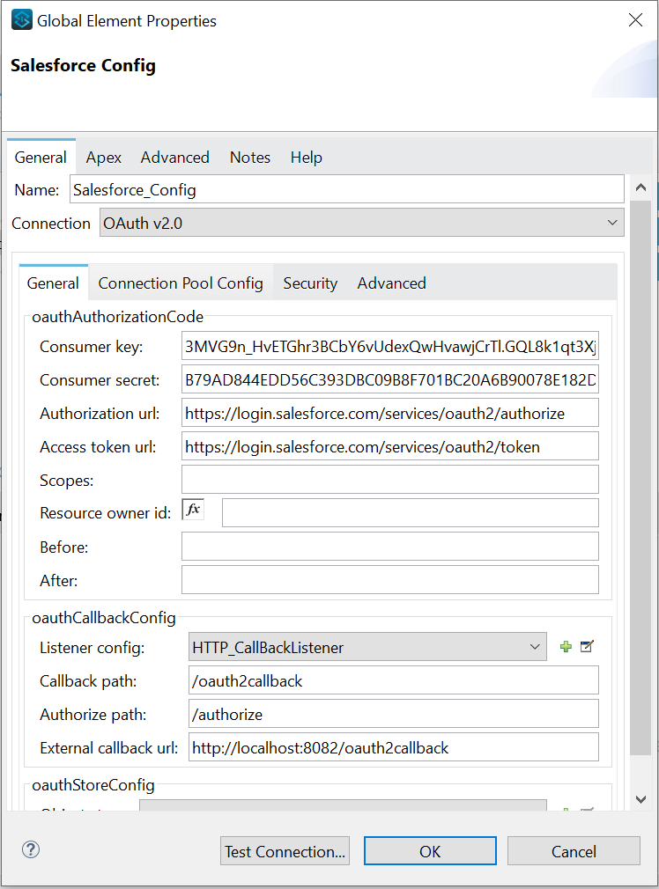Click into the External callback url field
This screenshot has height=889, width=659.
click(x=393, y=747)
